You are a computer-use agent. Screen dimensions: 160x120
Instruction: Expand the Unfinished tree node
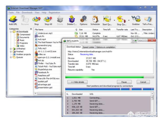point(11,49)
